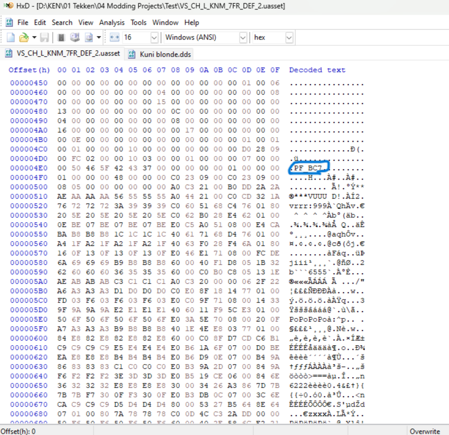Click the Overwrite mode status bar indicator

point(425,431)
